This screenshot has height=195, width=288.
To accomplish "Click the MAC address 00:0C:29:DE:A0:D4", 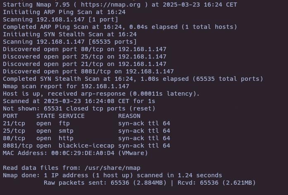I will pos(83,153).
